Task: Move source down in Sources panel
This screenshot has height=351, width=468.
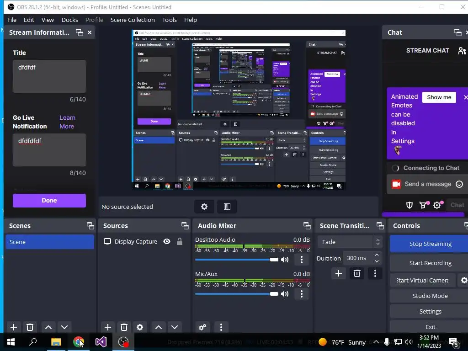Action: [175, 327]
